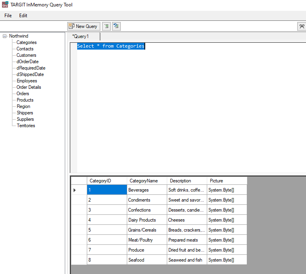
Task: Click the TARGIT Query Tool app icon in title bar
Action: tap(5, 5)
